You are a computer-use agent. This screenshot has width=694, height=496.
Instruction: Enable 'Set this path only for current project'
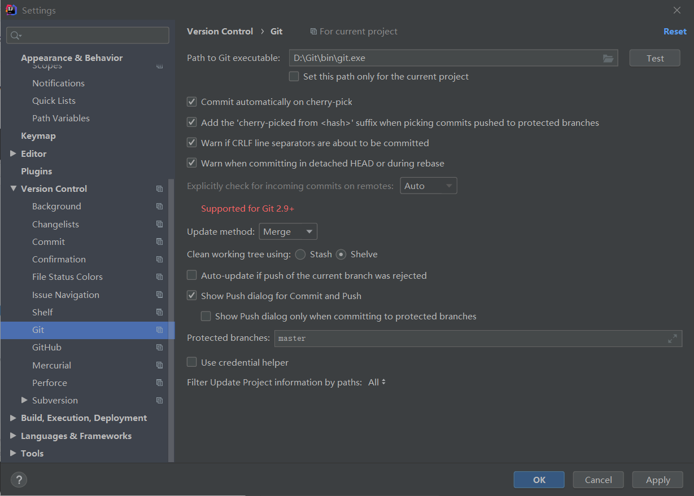[x=294, y=76]
